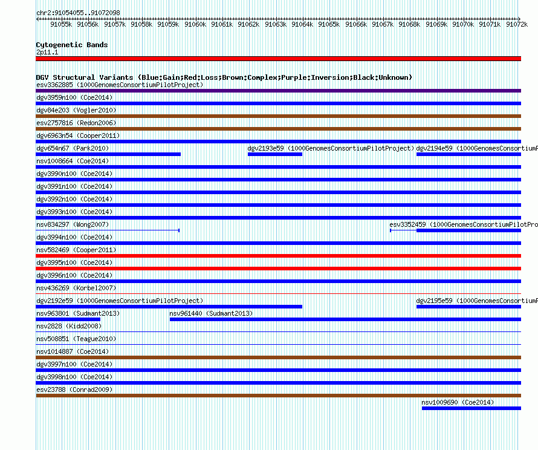Open the nsv961440 (Sudmant2013) label
Viewport: 538px width, 450px height.
tap(211, 313)
